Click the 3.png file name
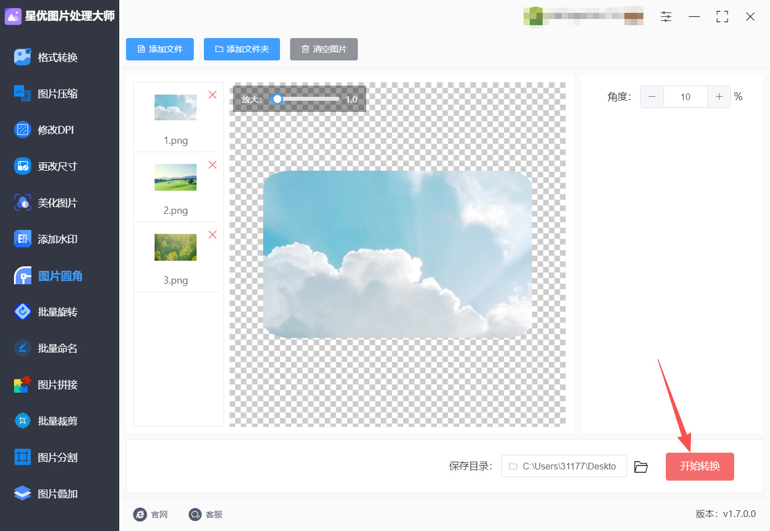This screenshot has height=531, width=770. pyautogui.click(x=176, y=280)
